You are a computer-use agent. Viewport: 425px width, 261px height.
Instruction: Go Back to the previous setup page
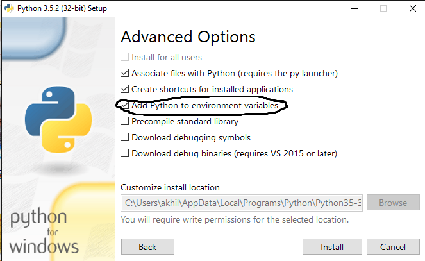click(x=147, y=247)
